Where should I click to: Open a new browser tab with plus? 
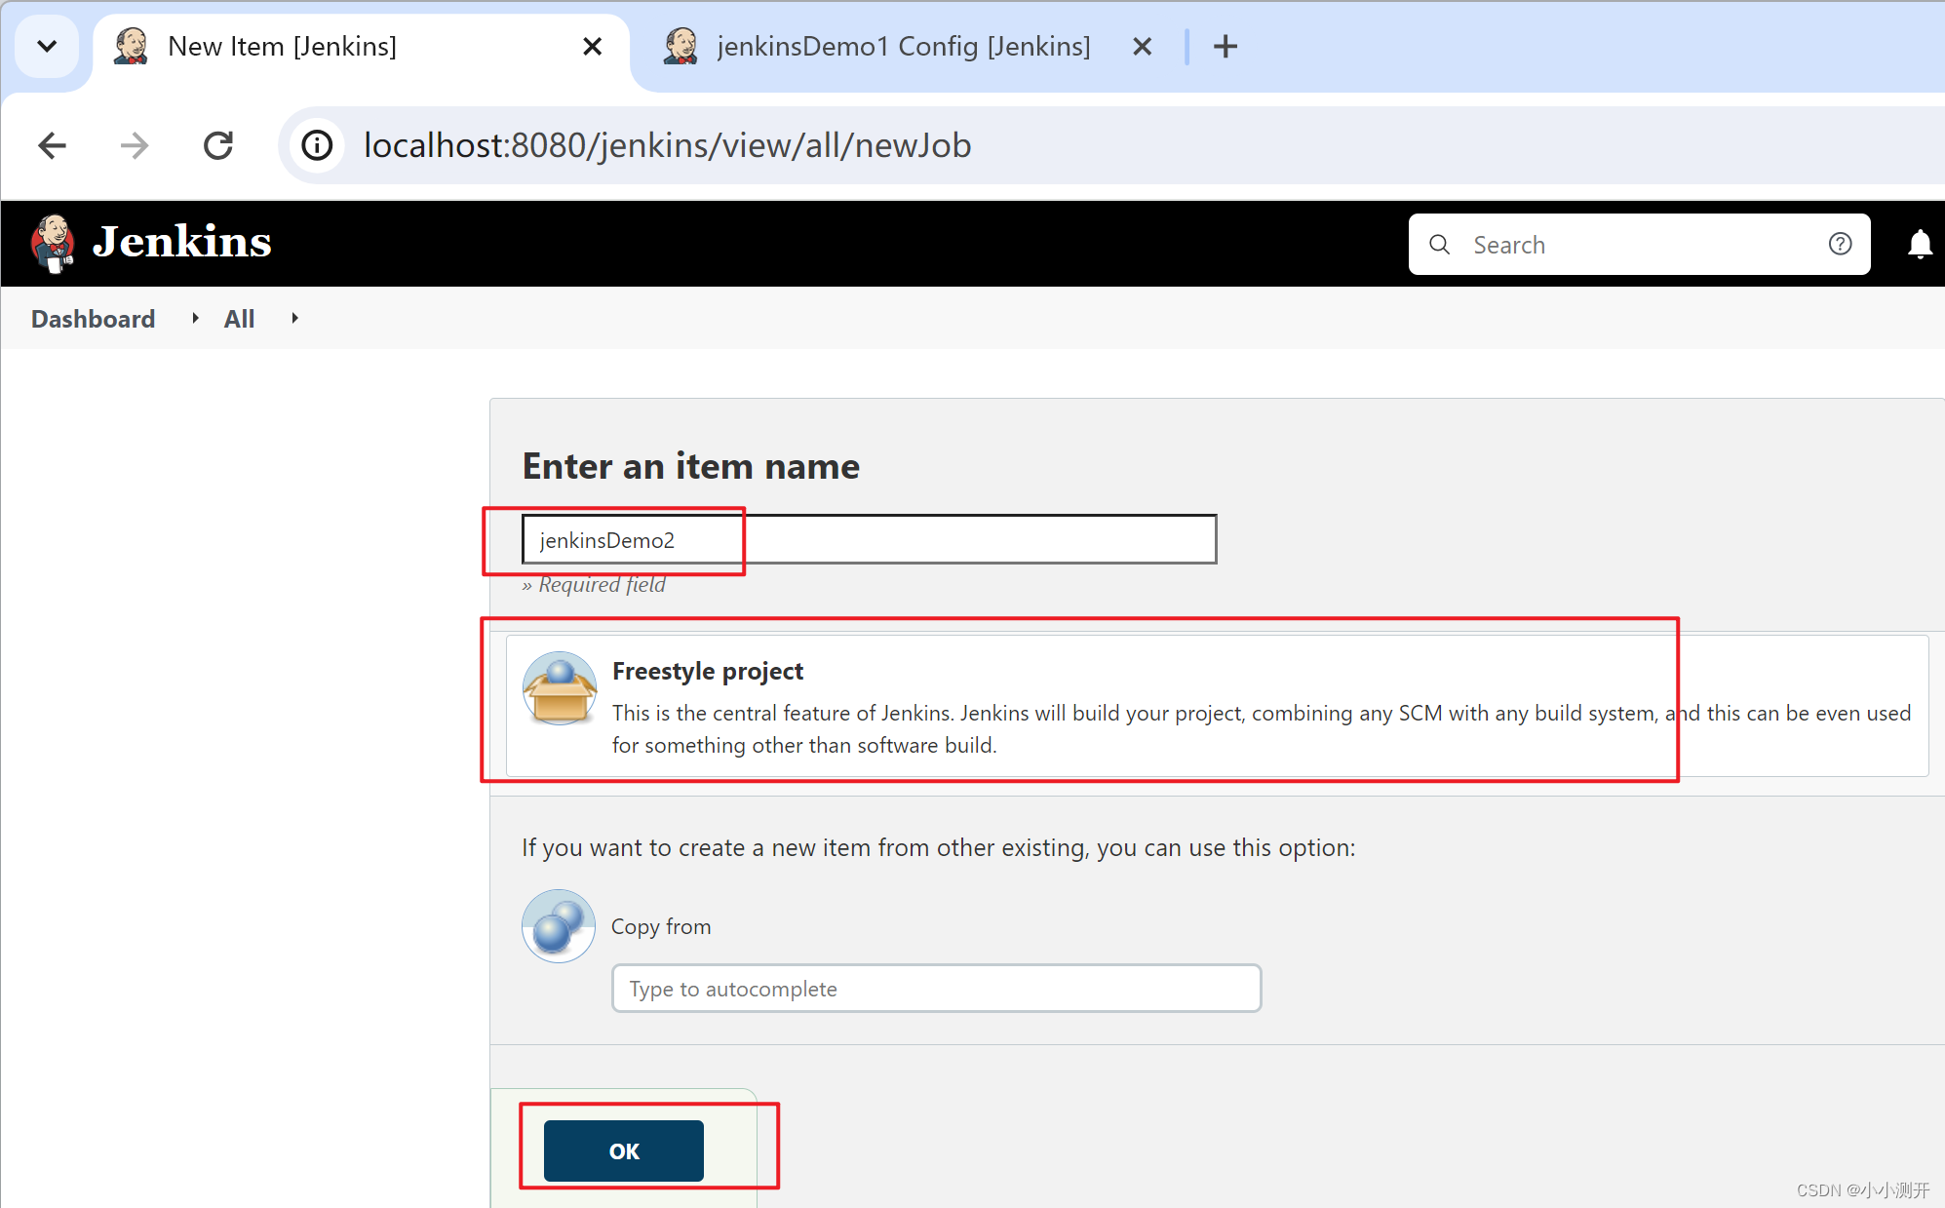1225,46
